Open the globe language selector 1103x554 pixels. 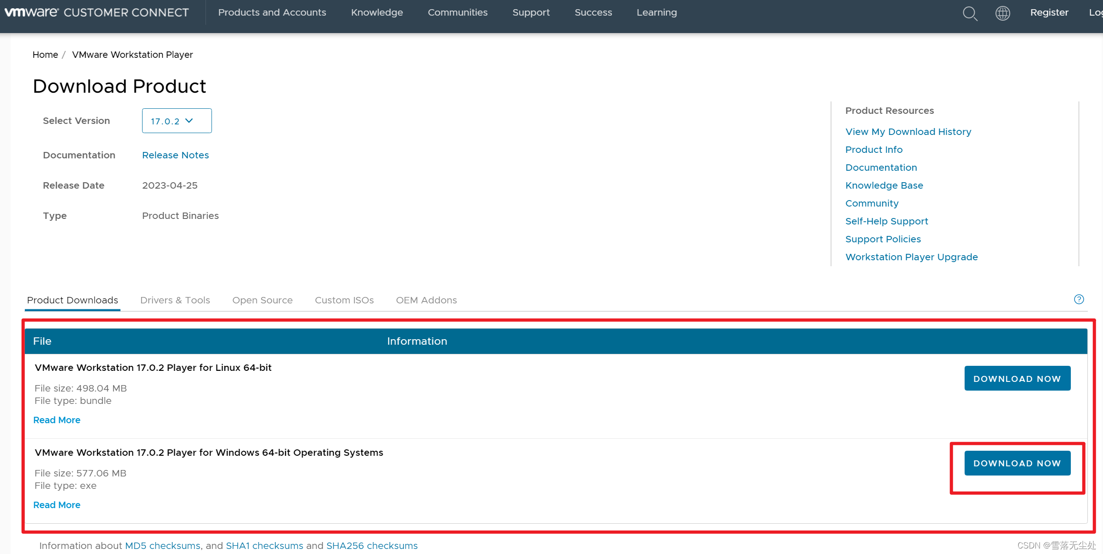click(x=1002, y=13)
